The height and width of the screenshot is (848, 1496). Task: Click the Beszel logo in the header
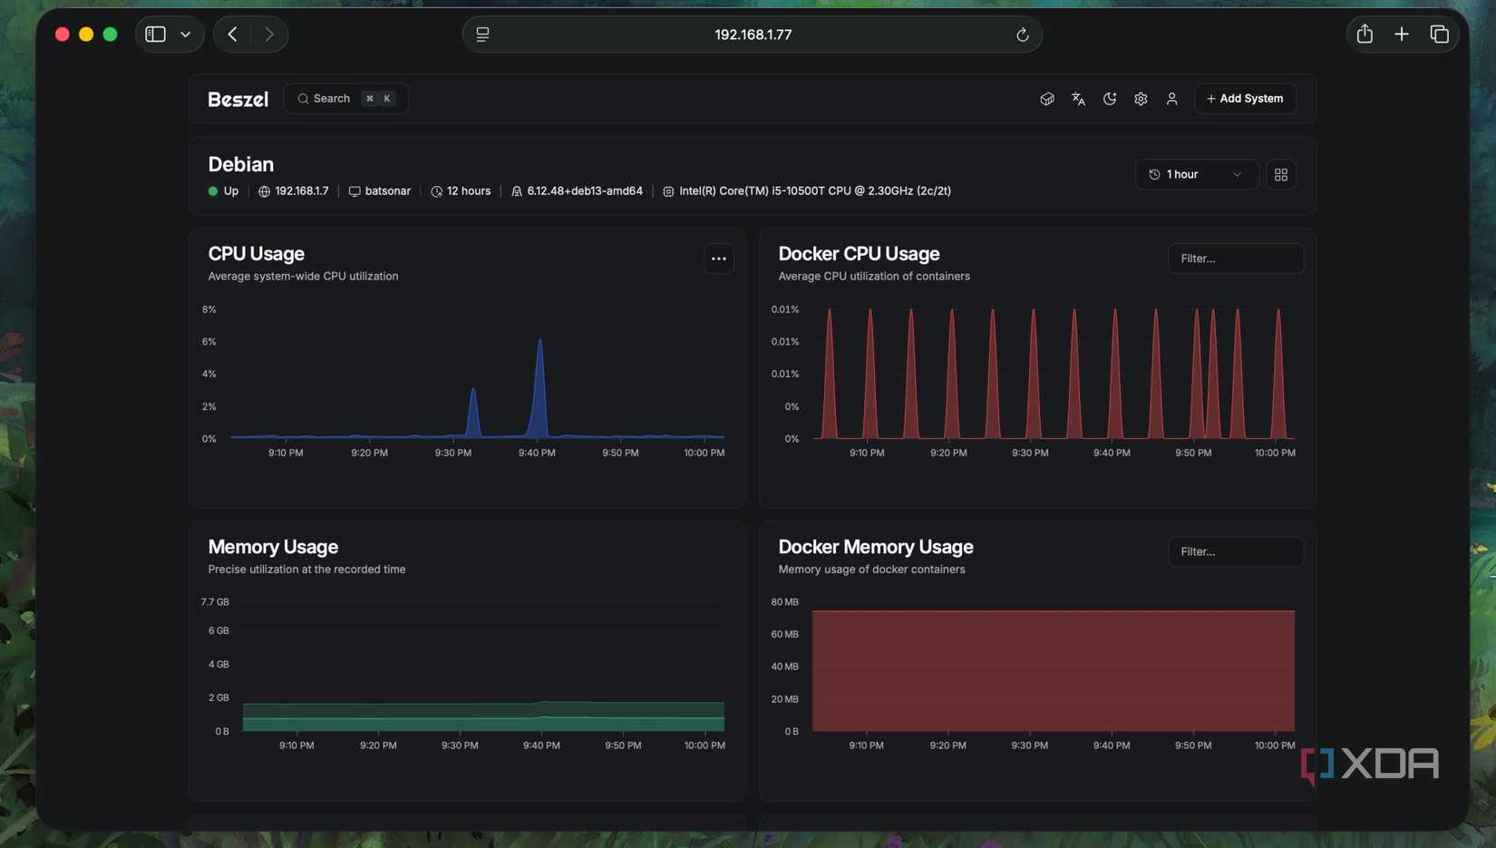tap(238, 98)
